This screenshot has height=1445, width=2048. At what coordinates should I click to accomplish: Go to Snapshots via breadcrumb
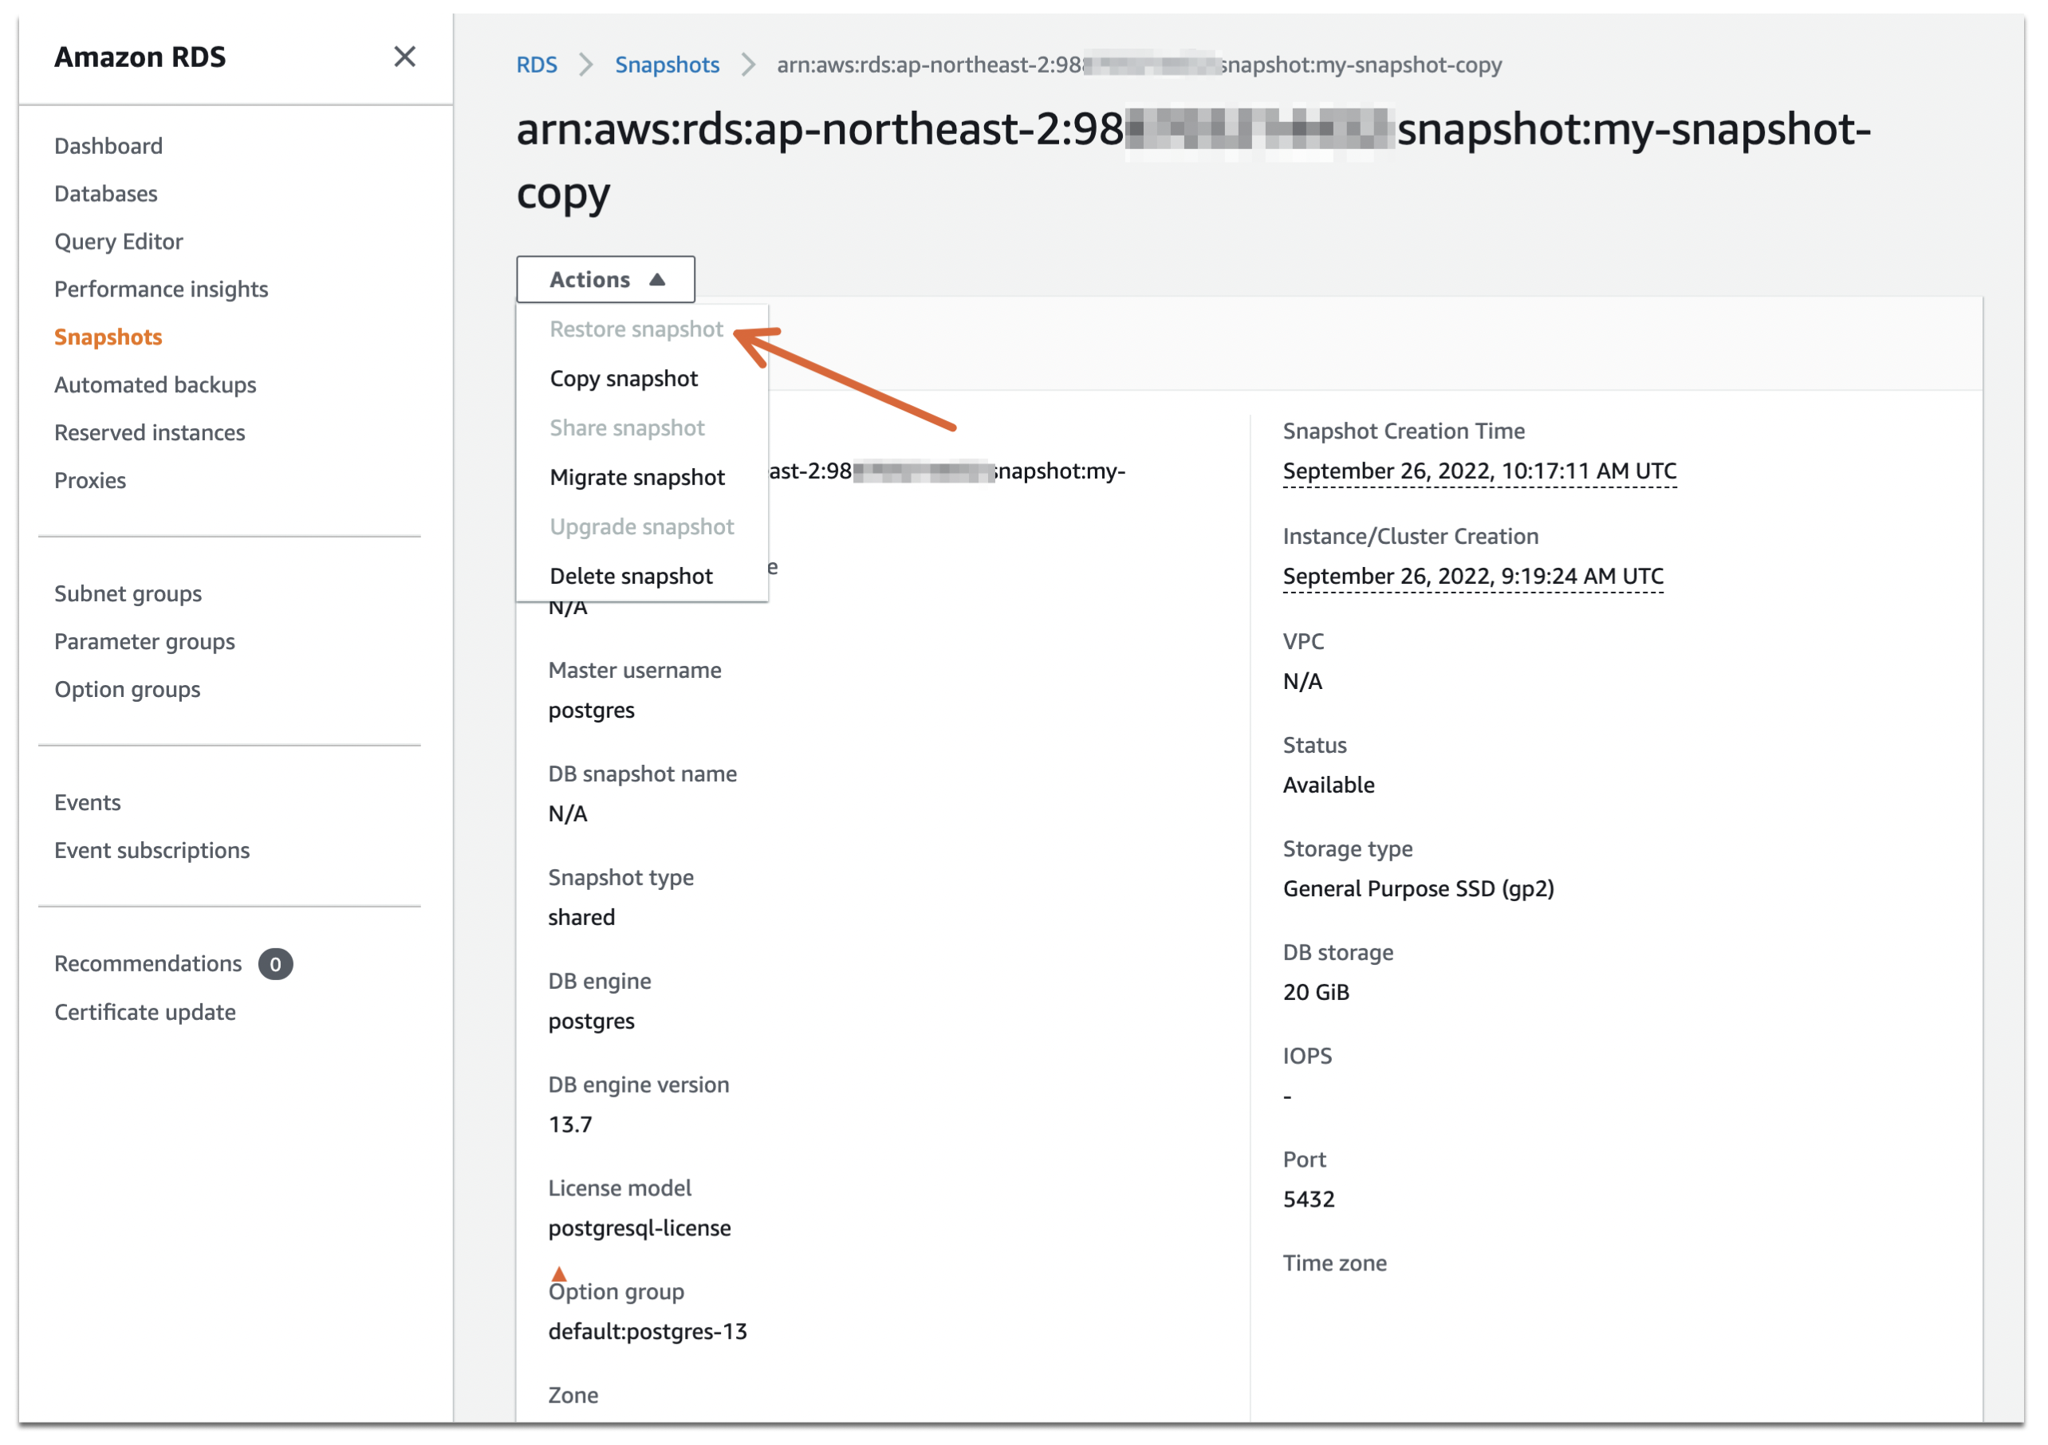coord(668,65)
